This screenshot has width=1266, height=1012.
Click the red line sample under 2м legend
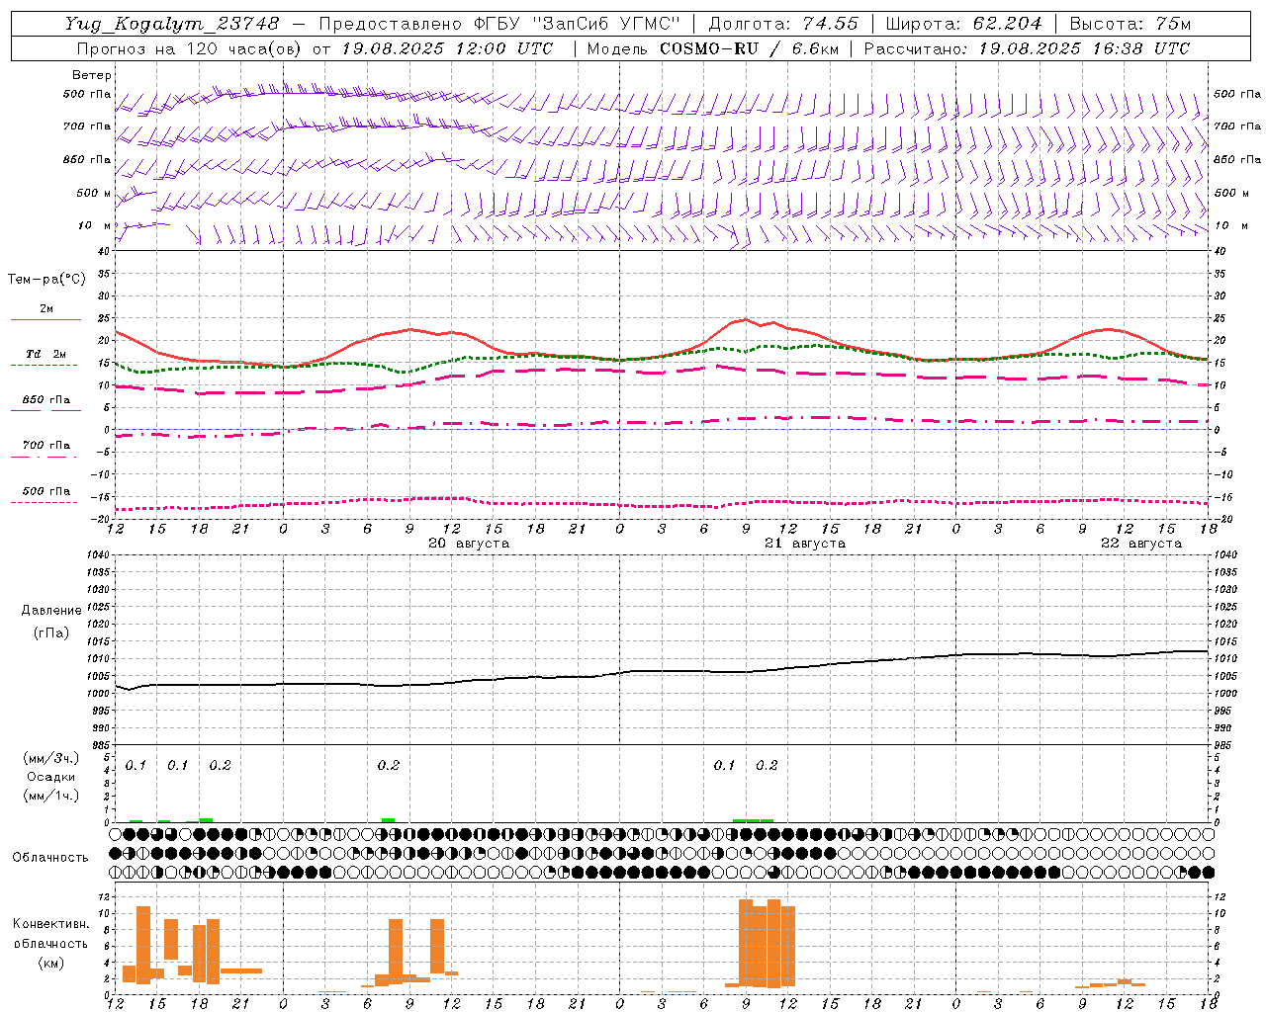45,319
